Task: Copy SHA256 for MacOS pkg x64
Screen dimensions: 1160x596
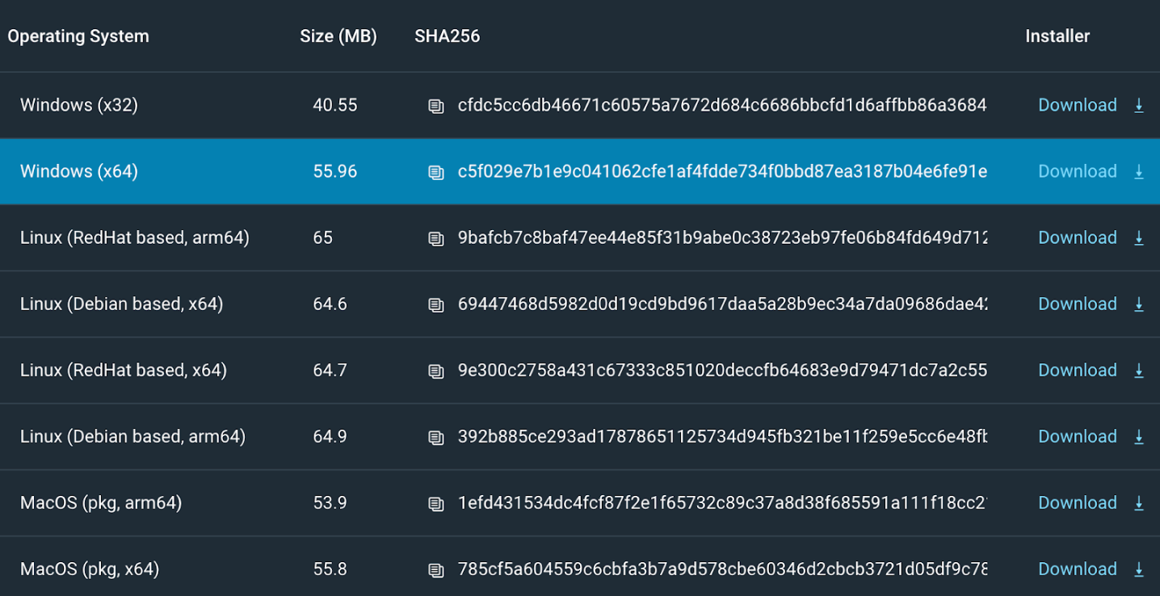Action: (x=436, y=569)
